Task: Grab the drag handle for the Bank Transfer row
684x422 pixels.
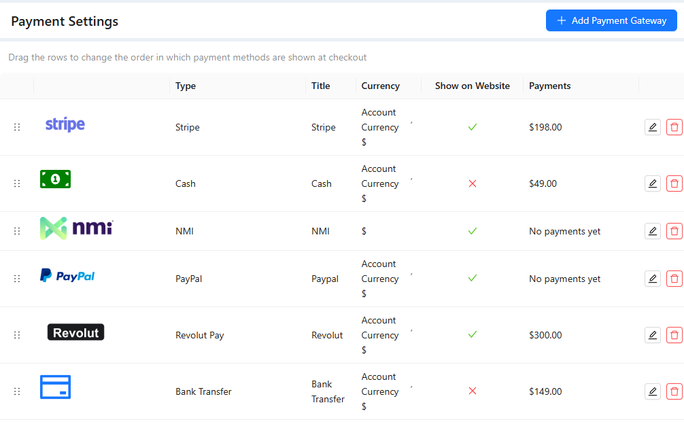Action: [17, 391]
